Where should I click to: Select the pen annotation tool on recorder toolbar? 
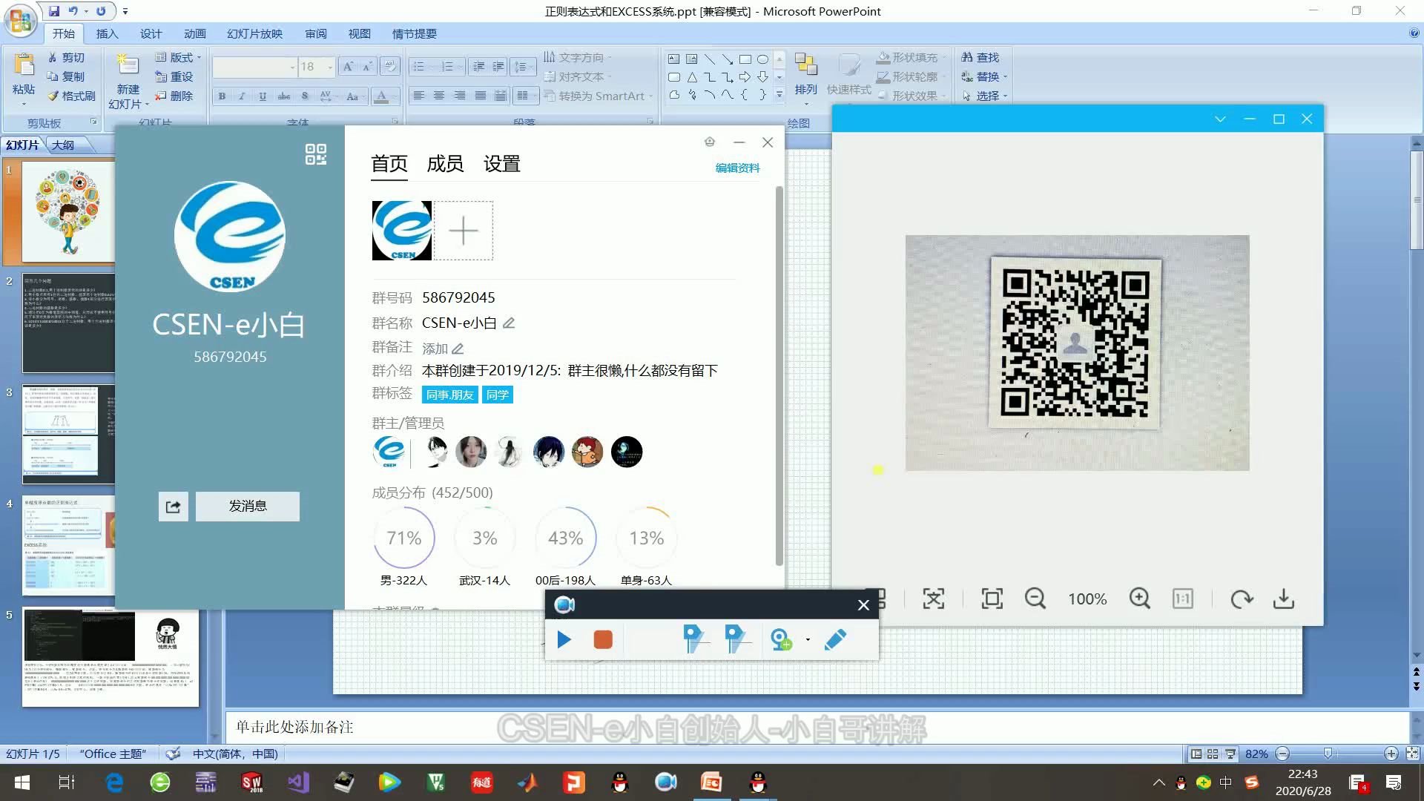click(x=836, y=639)
